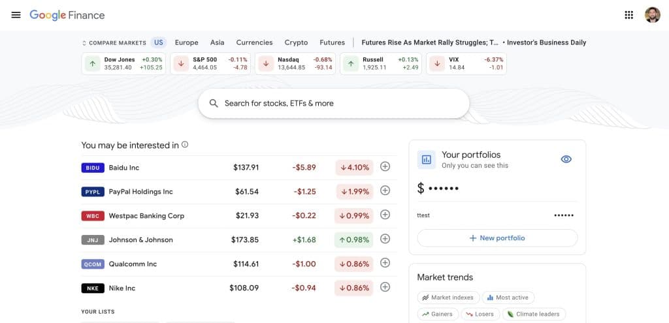Select the Climate leaders trend chip
The image size is (669, 323).
[534, 314]
